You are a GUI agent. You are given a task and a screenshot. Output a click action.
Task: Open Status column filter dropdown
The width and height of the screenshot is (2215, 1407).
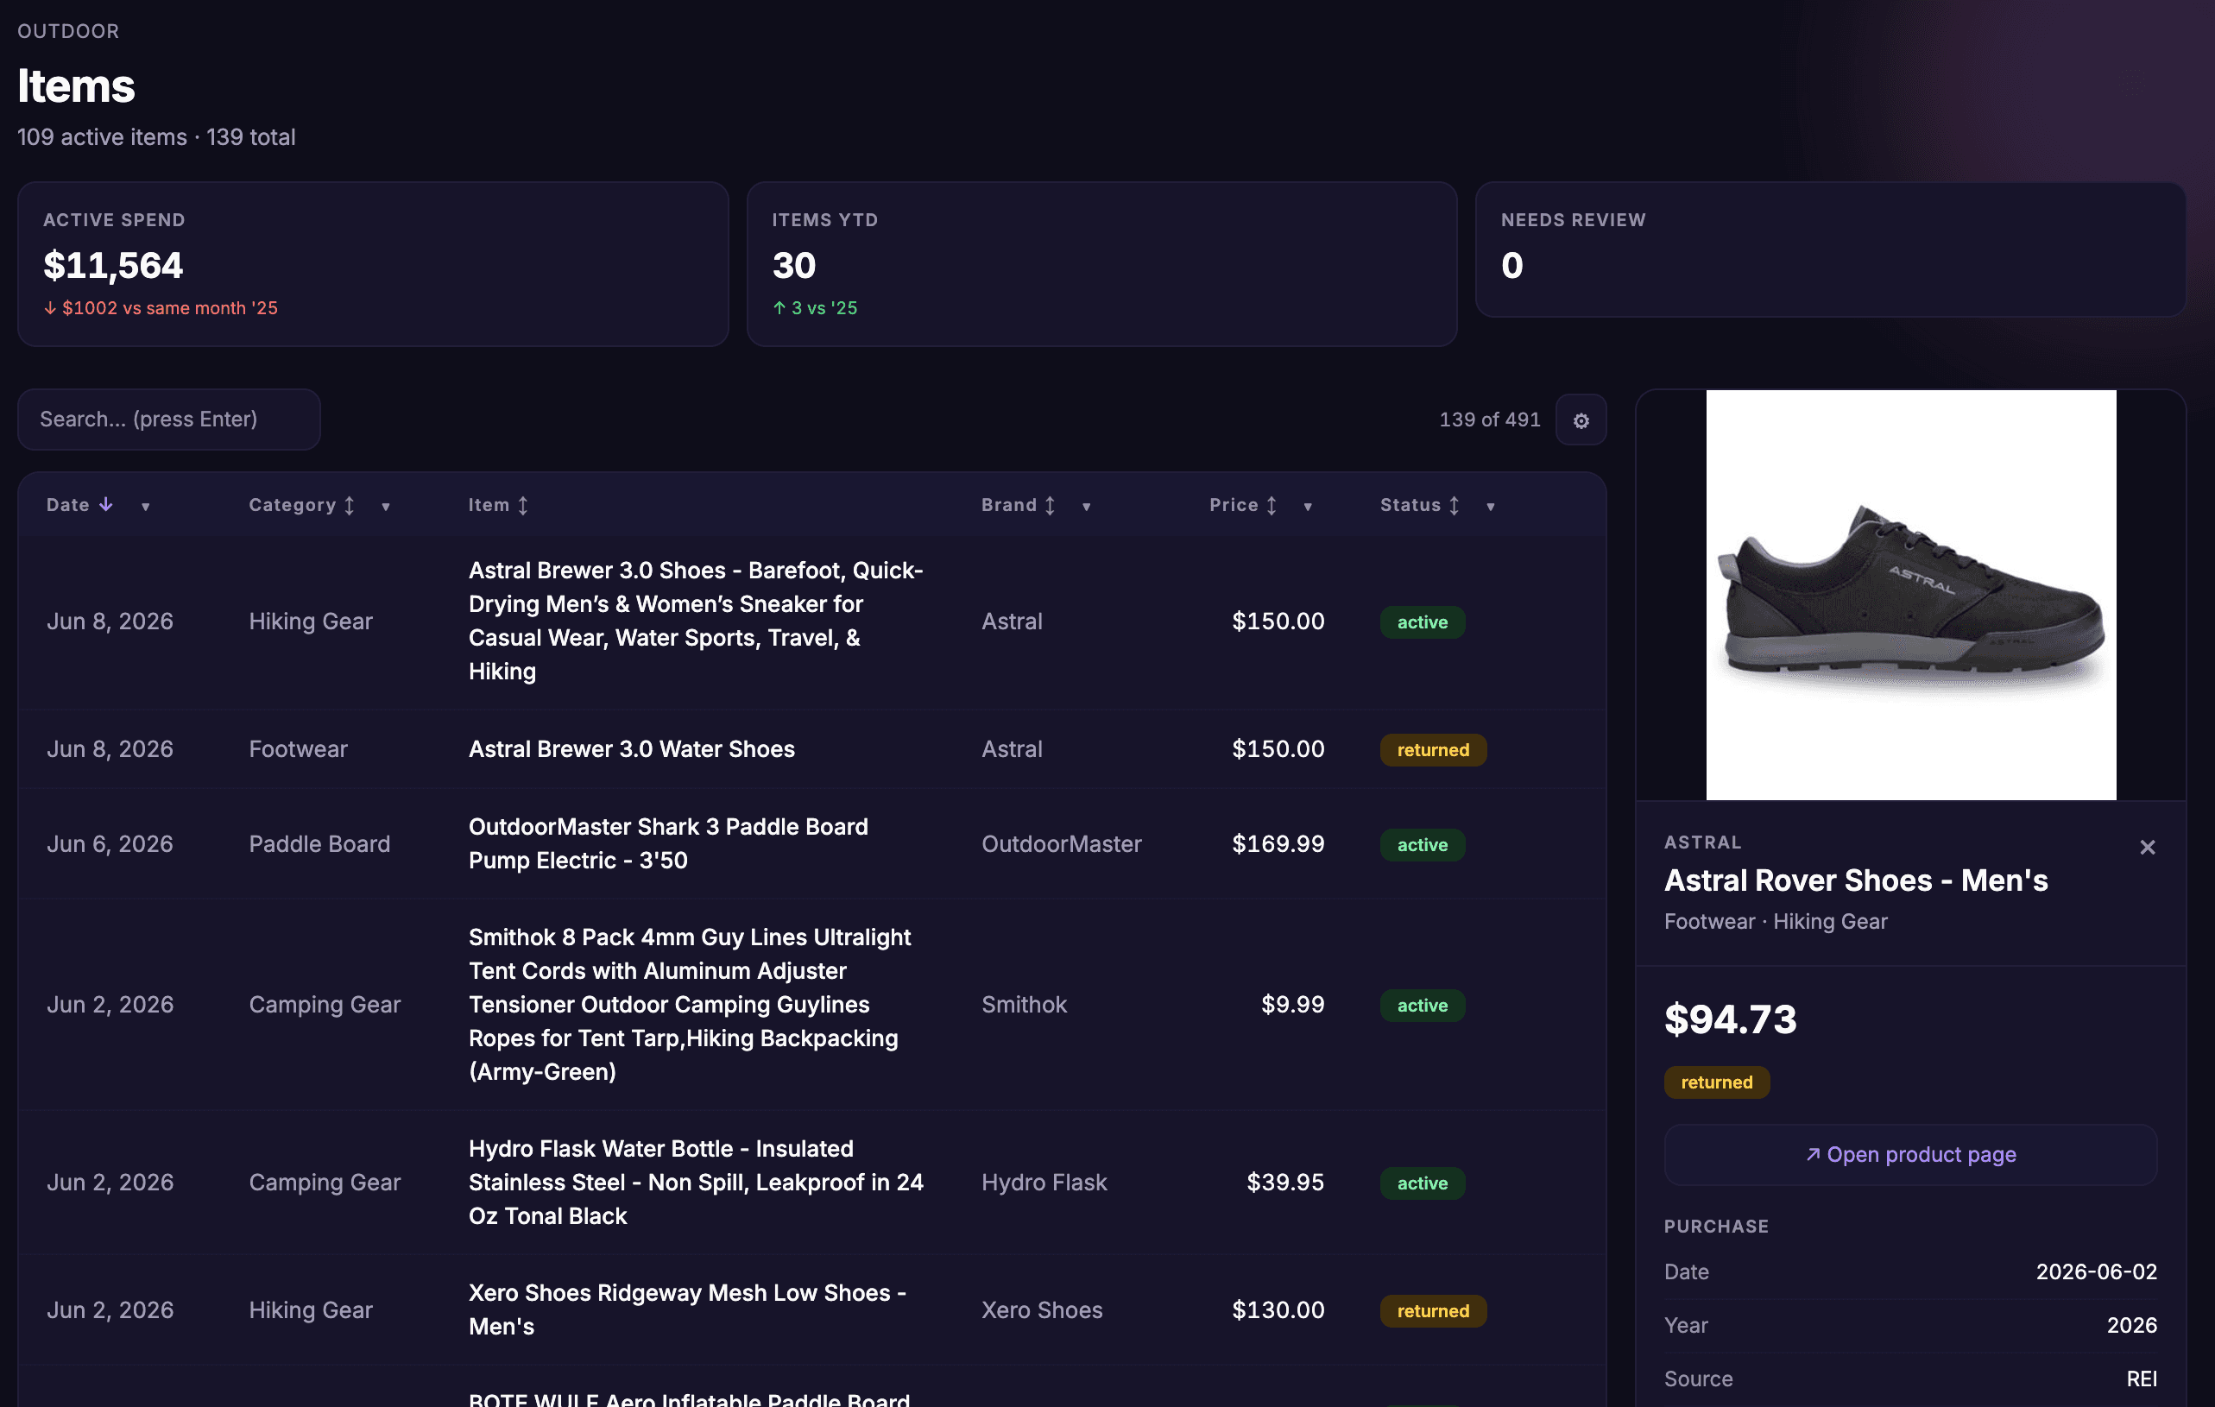1490,507
